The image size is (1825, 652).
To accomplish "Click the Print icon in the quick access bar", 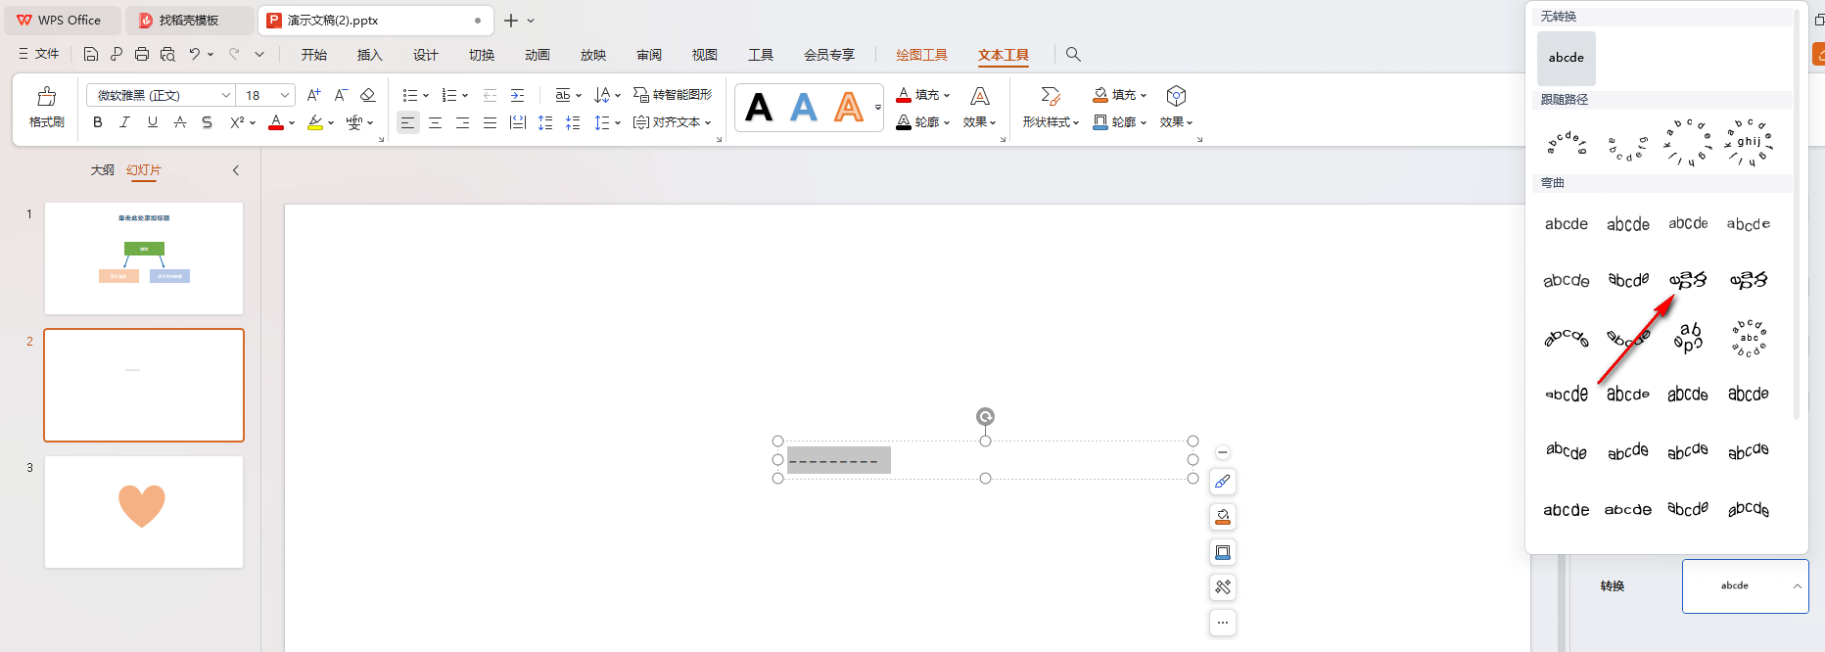I will [142, 54].
